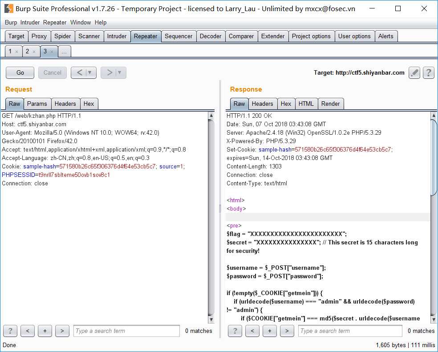Open the Window menu
The height and width of the screenshot is (352, 438).
[x=81, y=22]
